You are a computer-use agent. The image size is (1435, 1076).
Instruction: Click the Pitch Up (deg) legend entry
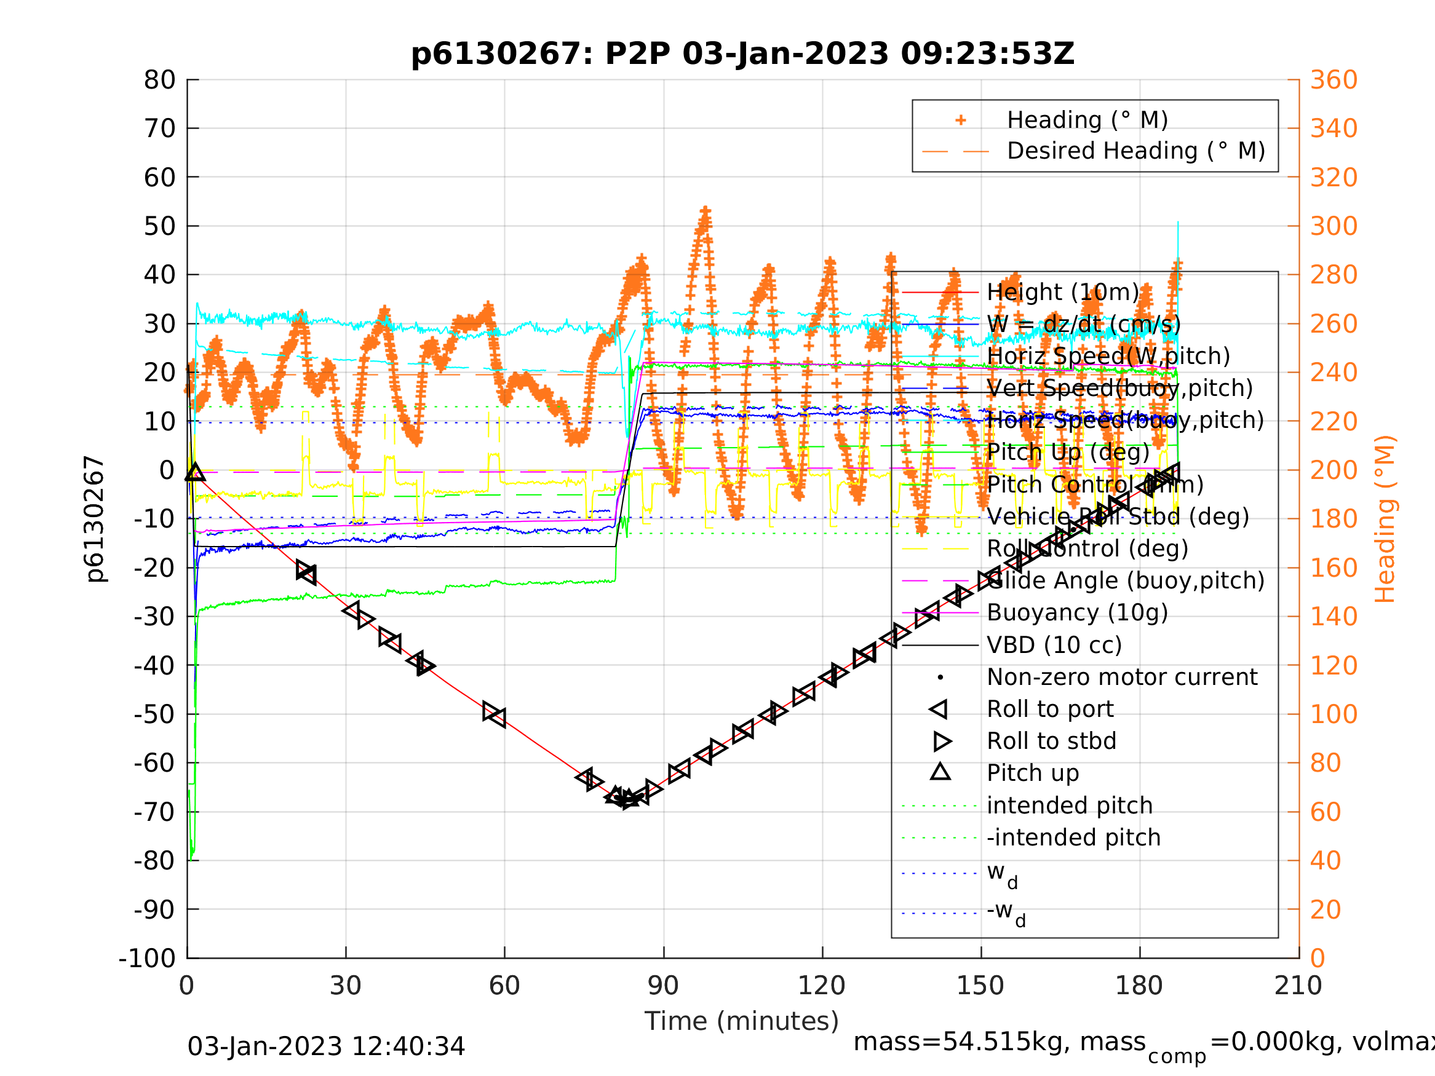point(1068,452)
